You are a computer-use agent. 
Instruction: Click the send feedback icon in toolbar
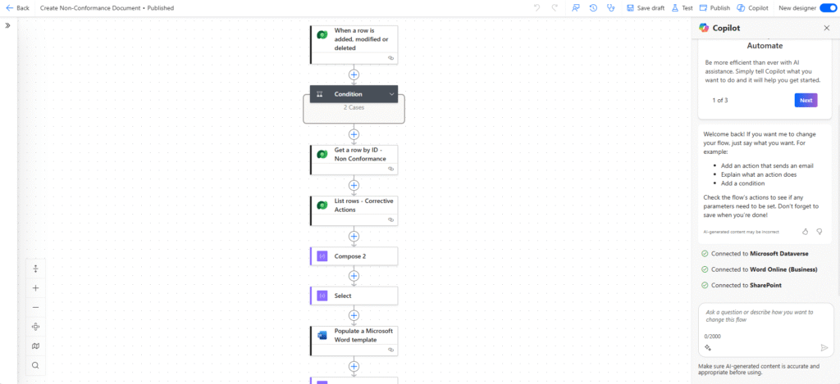576,7
